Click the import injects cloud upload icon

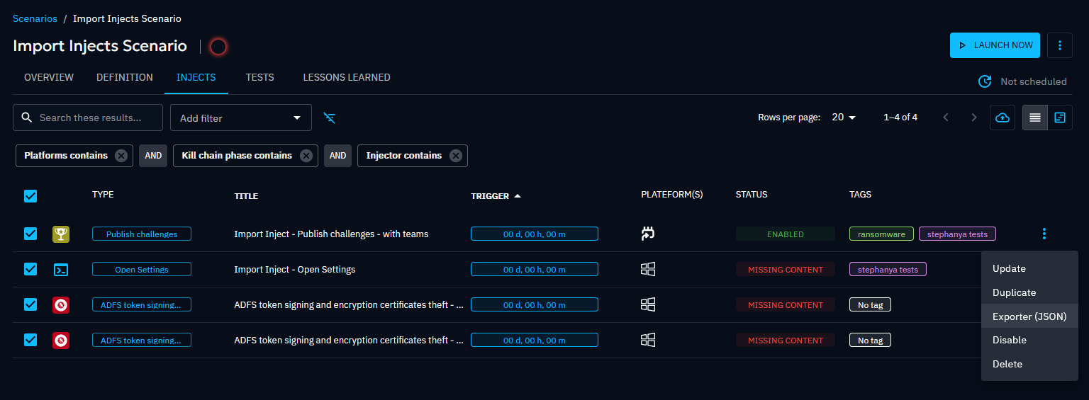tap(1002, 118)
